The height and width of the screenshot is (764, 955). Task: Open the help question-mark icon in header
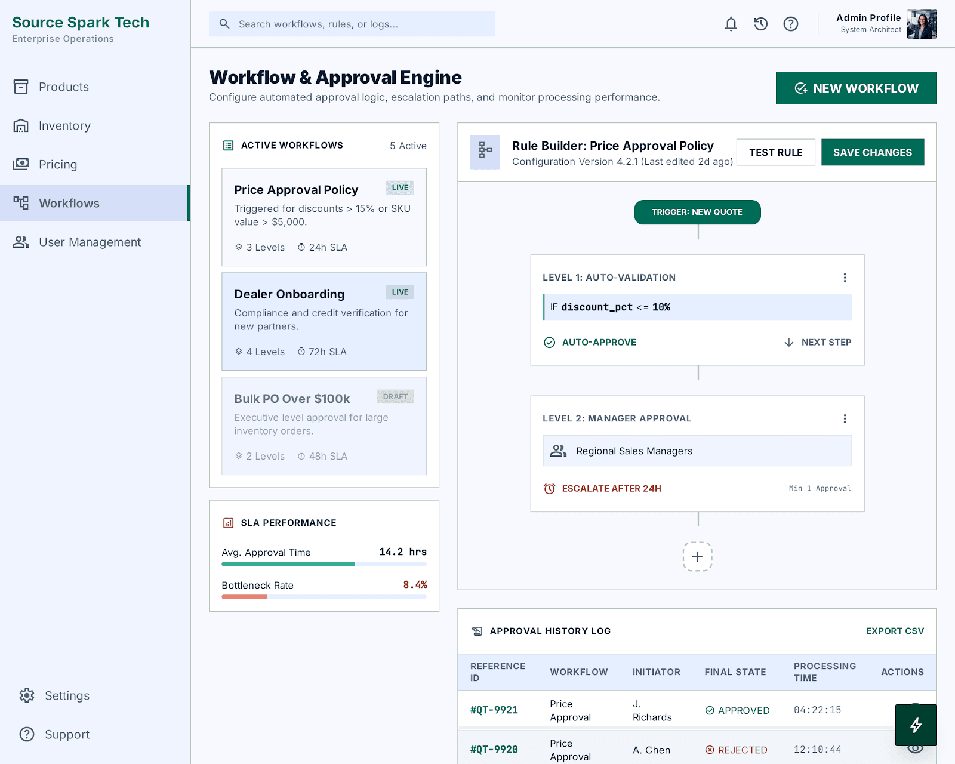click(x=791, y=24)
